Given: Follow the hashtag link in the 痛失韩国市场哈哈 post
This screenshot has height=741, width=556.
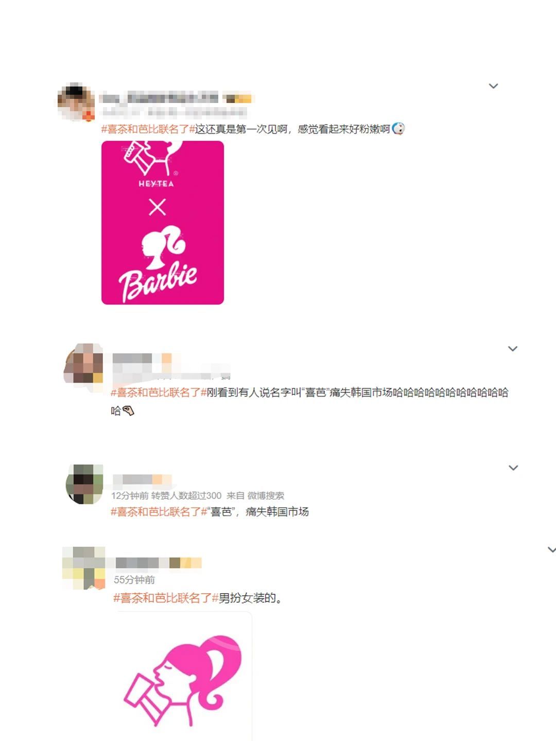Looking at the screenshot, I should click(159, 392).
